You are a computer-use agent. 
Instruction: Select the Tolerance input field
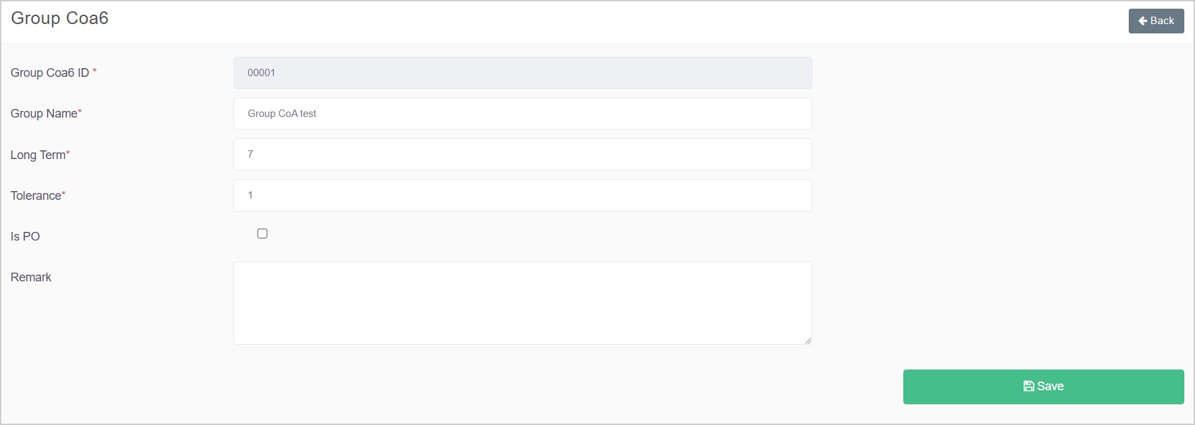pos(522,195)
